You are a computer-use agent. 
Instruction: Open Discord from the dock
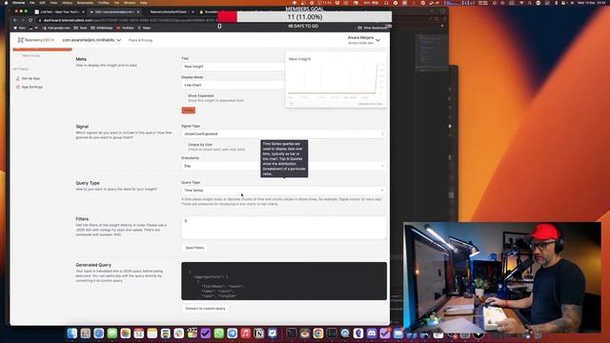tap(372, 333)
